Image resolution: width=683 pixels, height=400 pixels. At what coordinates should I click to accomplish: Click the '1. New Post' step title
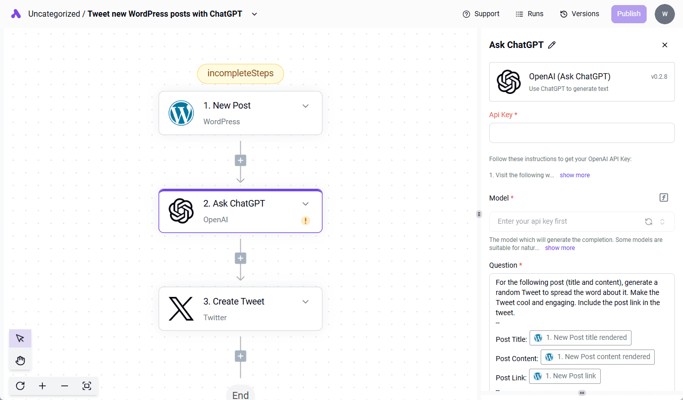pos(227,106)
